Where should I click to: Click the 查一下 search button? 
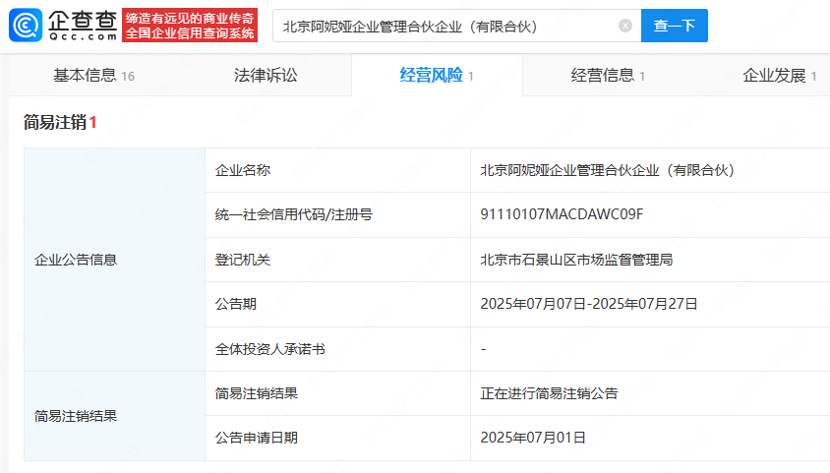point(675,26)
